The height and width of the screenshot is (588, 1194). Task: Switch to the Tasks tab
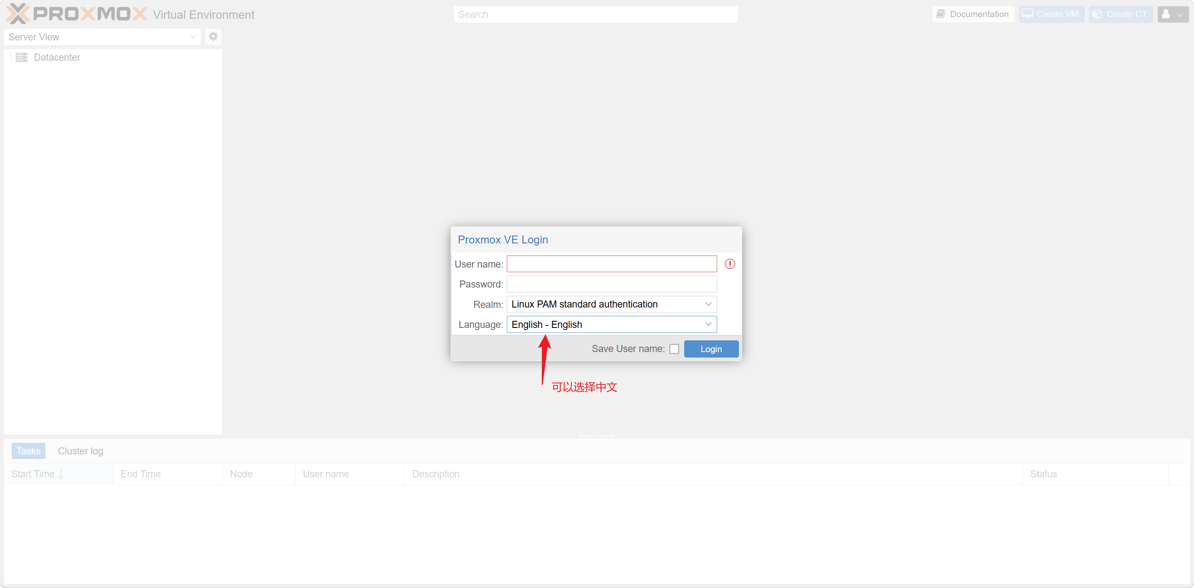[x=28, y=451]
